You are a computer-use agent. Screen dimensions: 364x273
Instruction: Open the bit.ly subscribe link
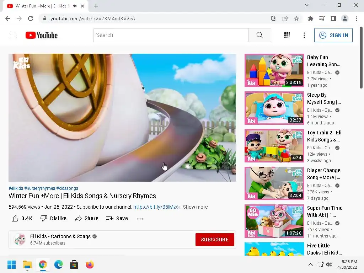click(157, 207)
